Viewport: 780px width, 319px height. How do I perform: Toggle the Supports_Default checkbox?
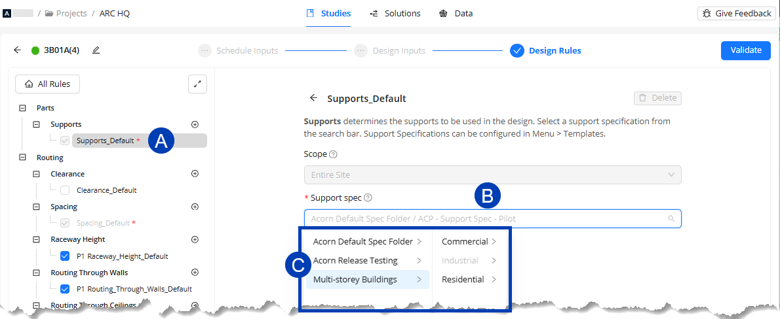65,141
